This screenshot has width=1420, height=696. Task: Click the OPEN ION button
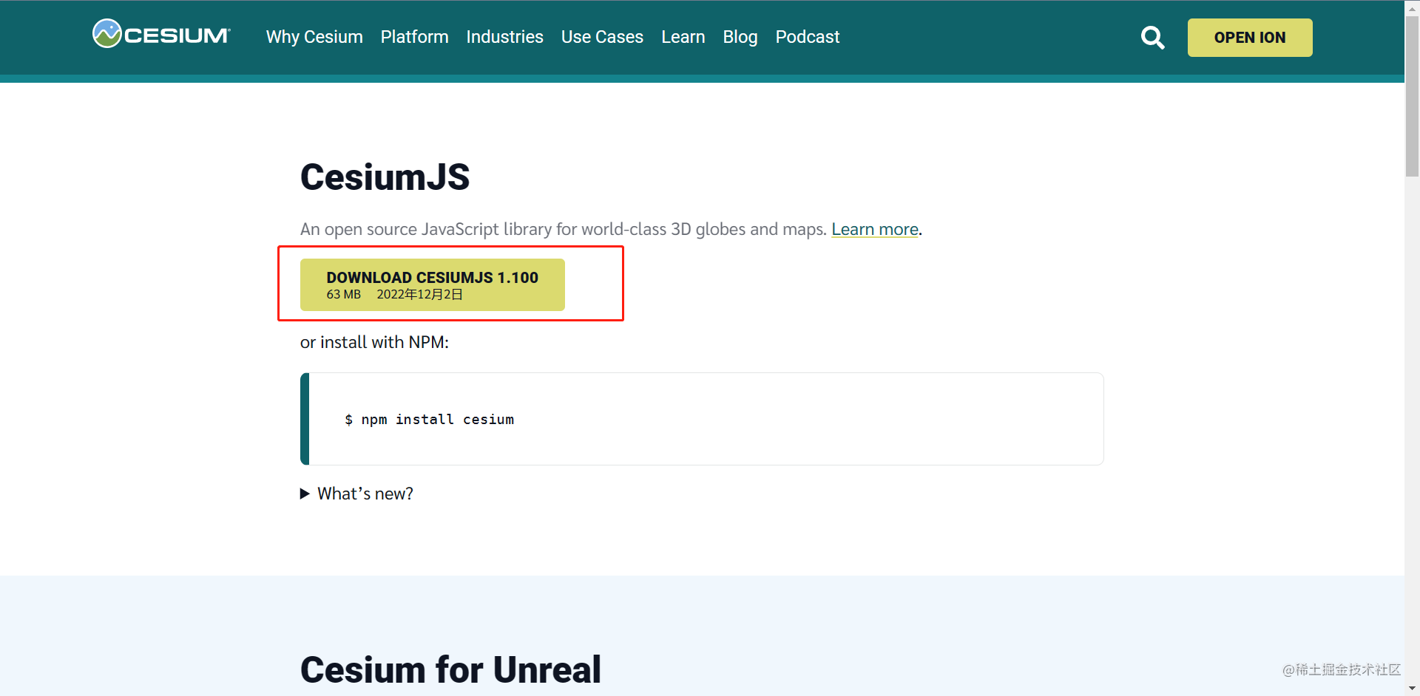1250,38
